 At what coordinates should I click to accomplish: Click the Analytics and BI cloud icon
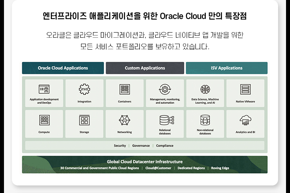coord(246,120)
